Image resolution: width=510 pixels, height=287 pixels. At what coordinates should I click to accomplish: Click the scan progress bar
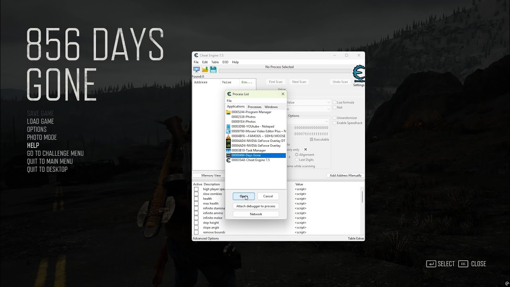point(285,71)
